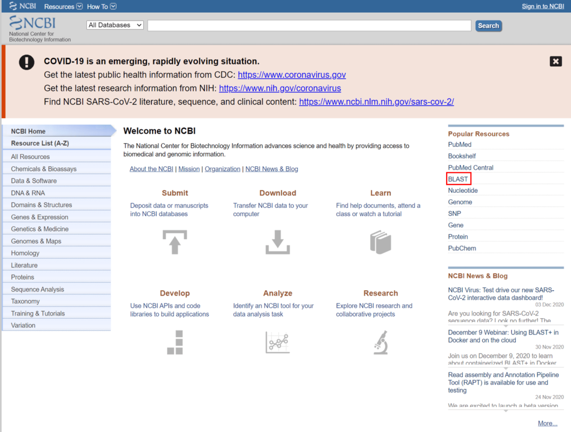Open Genomes & Maps category
The width and height of the screenshot is (571, 432).
pos(57,241)
